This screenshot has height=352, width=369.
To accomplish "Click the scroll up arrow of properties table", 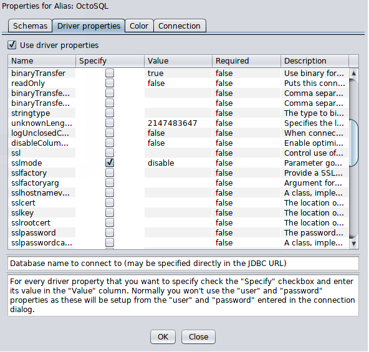I will pos(353,74).
